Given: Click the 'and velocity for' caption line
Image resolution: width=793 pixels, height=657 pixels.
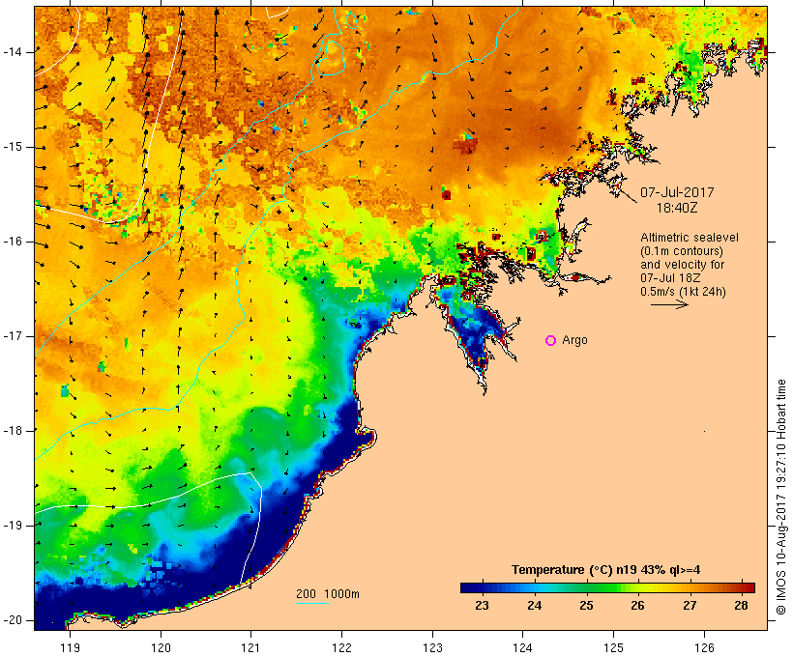Looking at the screenshot, I should tap(682, 265).
